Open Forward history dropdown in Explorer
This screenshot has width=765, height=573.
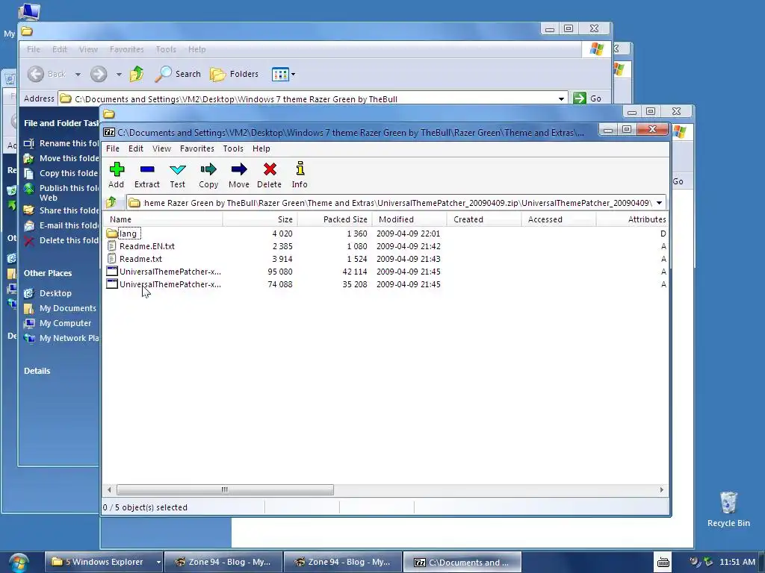(x=119, y=75)
